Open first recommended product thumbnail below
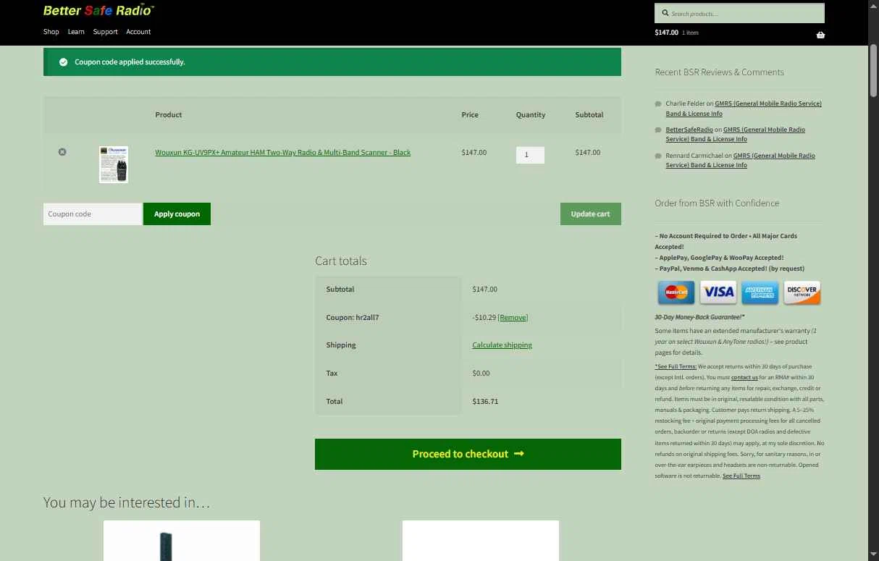 coord(182,541)
